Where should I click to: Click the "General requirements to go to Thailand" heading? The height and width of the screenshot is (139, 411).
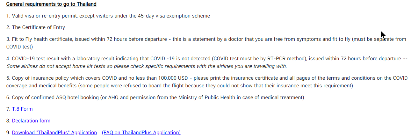click(x=51, y=4)
